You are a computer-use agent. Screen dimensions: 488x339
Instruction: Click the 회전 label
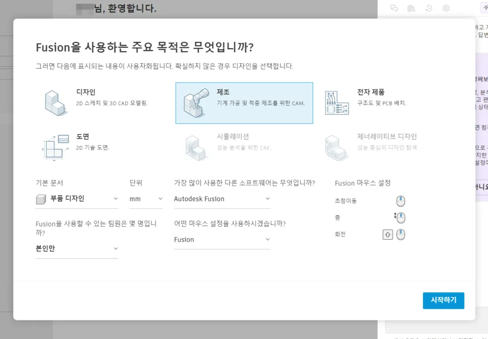click(340, 234)
